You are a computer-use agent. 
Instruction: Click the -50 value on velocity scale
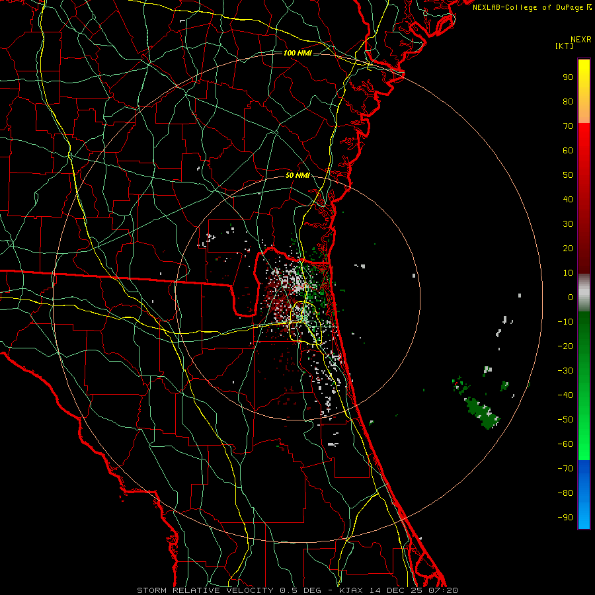(565, 420)
